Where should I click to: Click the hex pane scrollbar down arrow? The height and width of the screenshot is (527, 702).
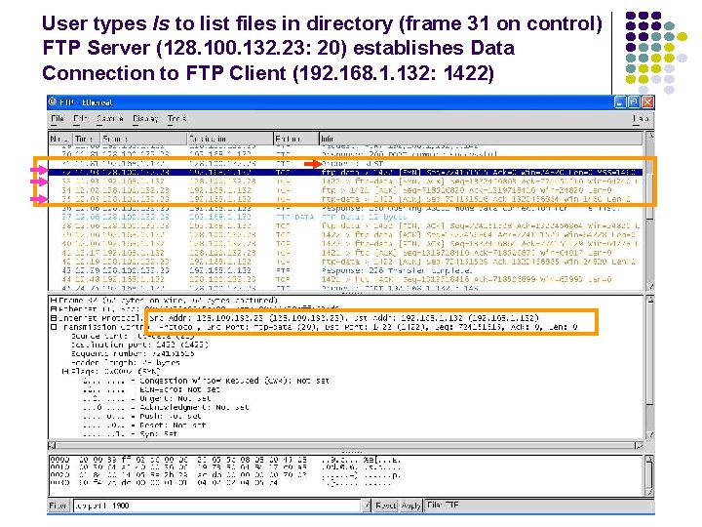[650, 492]
